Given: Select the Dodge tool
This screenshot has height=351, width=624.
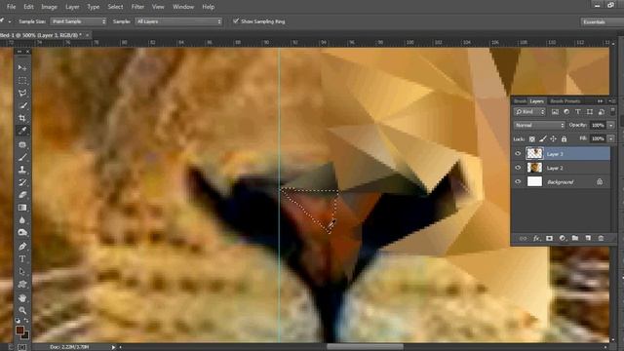Looking at the screenshot, I should 22,232.
